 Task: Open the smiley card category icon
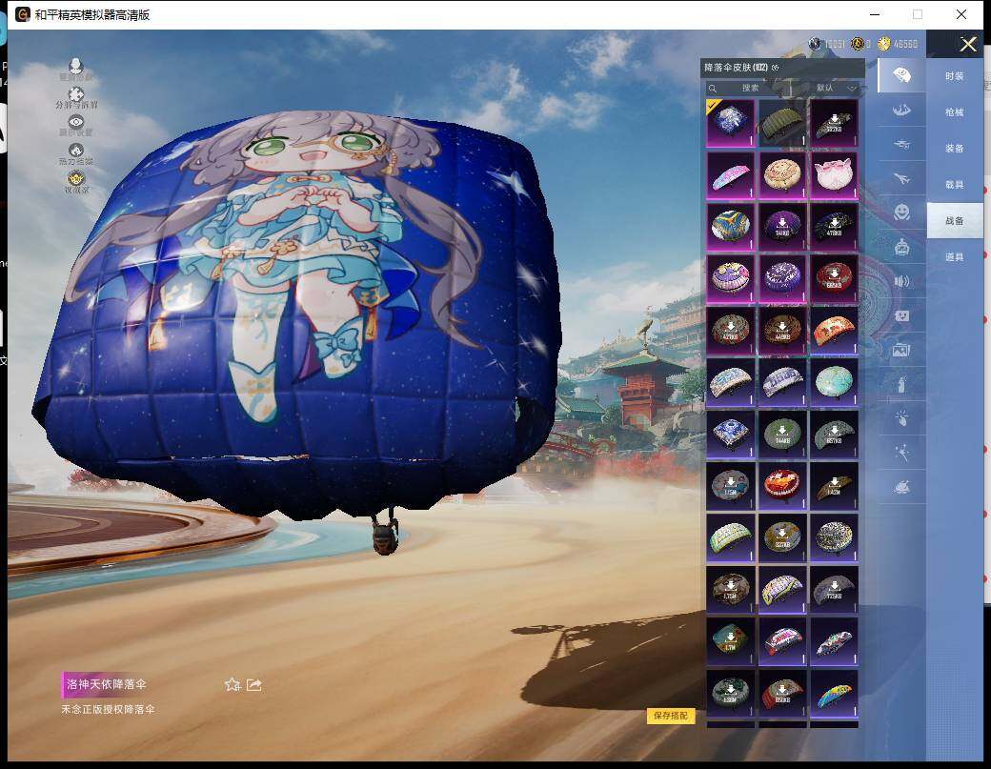901,315
